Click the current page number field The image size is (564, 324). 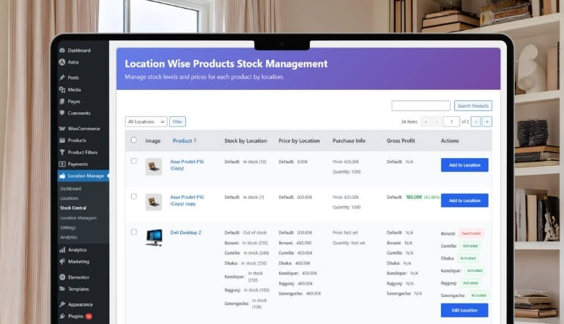pos(451,121)
